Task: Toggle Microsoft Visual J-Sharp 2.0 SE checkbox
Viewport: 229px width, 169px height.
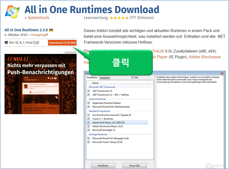Action: point(88,142)
